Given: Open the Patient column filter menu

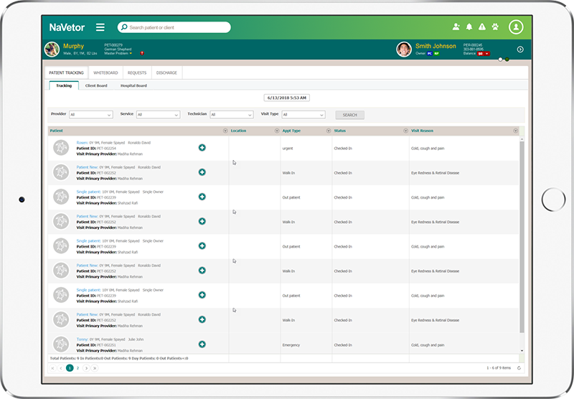Looking at the screenshot, I should tap(225, 131).
